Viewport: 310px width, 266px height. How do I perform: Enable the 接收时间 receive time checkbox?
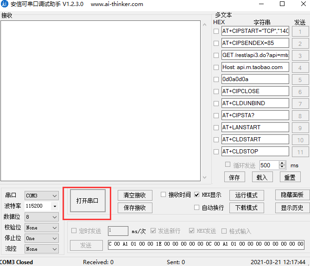163,195
